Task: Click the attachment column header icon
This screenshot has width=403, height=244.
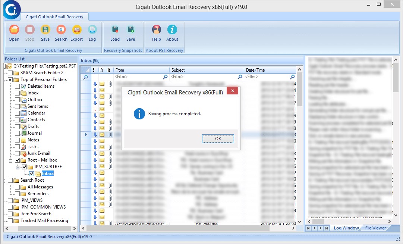Action: click(x=109, y=70)
